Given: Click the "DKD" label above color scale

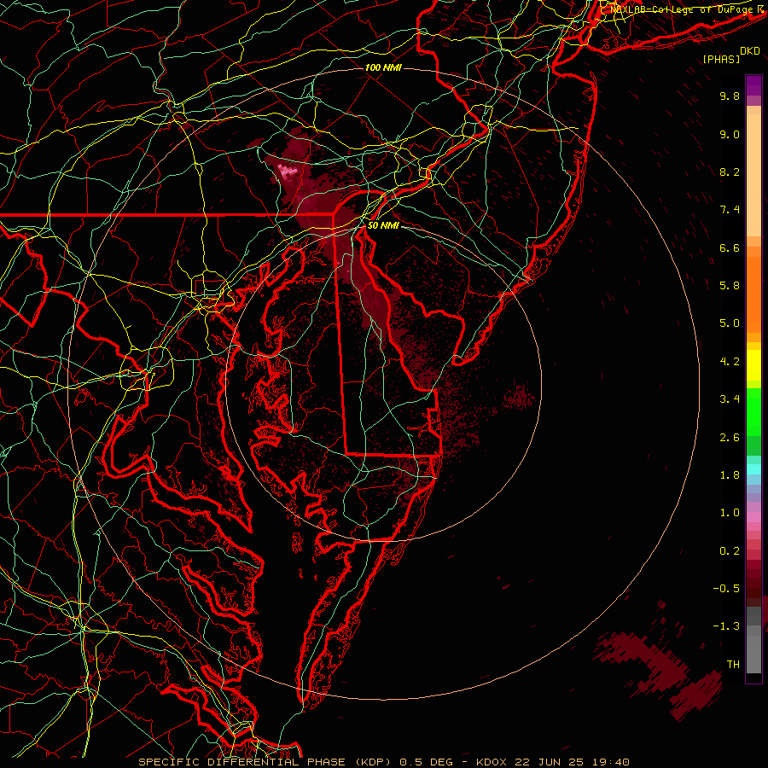Looking at the screenshot, I should tap(750, 51).
